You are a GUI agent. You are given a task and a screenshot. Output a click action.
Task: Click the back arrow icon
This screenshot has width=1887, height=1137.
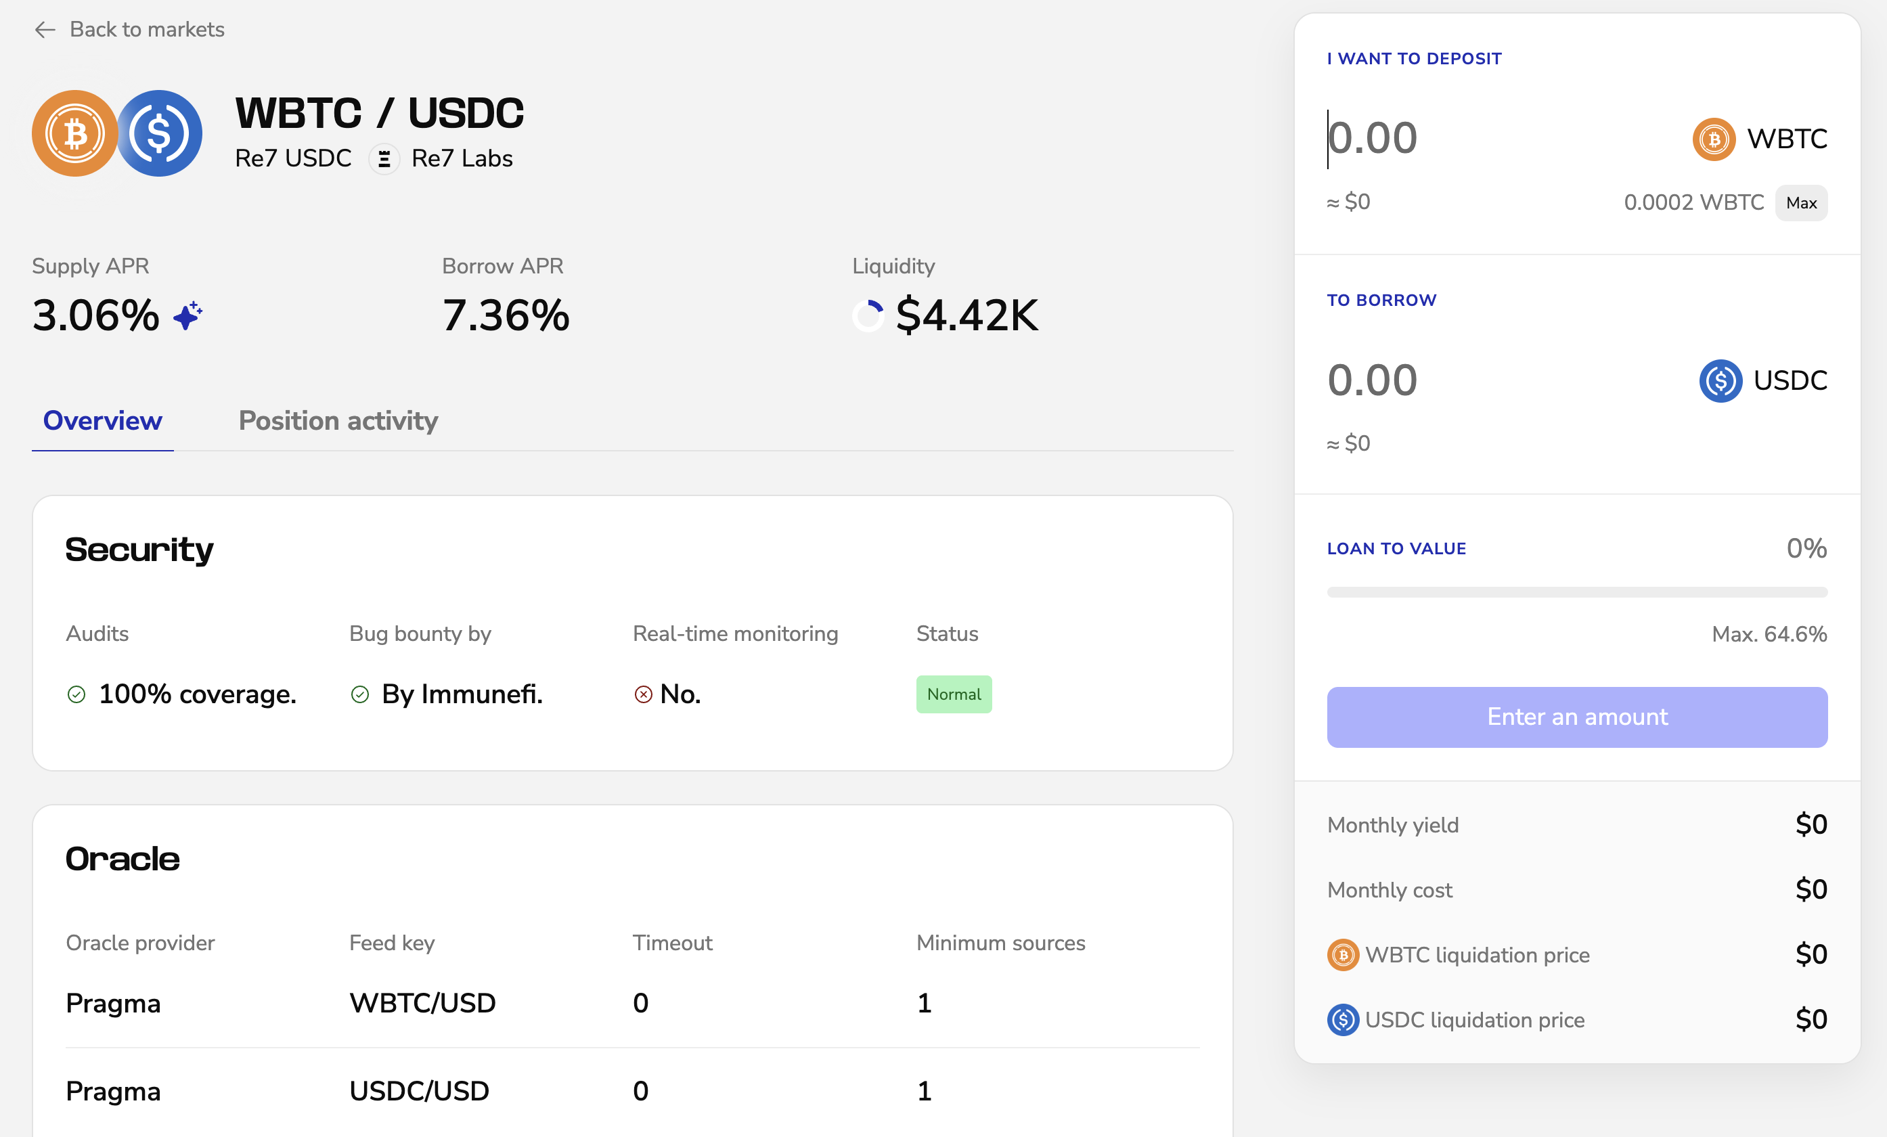[x=45, y=30]
